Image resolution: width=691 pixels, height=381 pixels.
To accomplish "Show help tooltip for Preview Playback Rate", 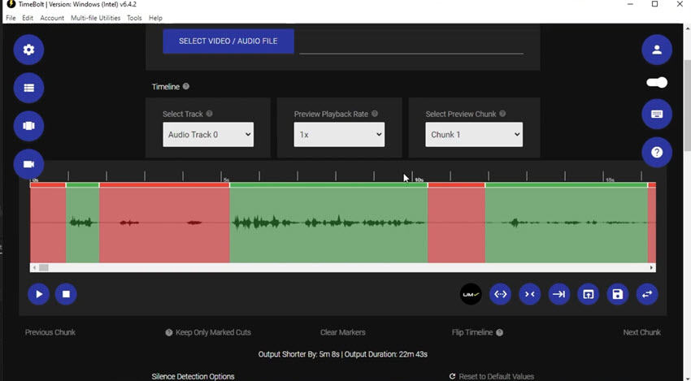I will pos(375,114).
